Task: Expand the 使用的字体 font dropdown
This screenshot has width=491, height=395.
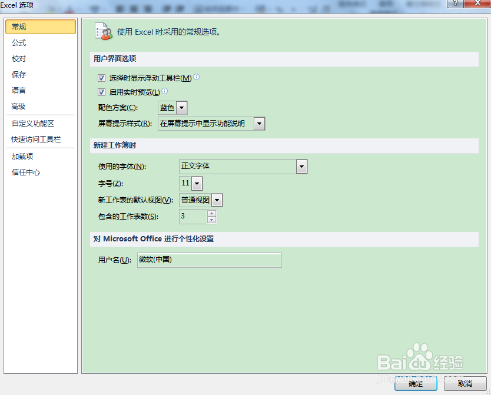Action: point(301,167)
